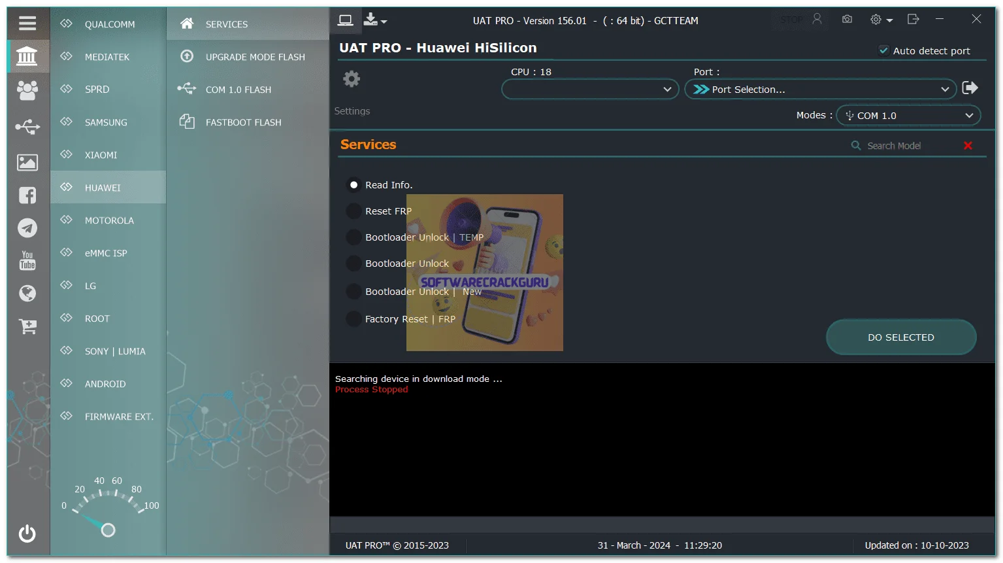The width and height of the screenshot is (1003, 563).
Task: Click the Settings gear icon
Action: pyautogui.click(x=352, y=79)
